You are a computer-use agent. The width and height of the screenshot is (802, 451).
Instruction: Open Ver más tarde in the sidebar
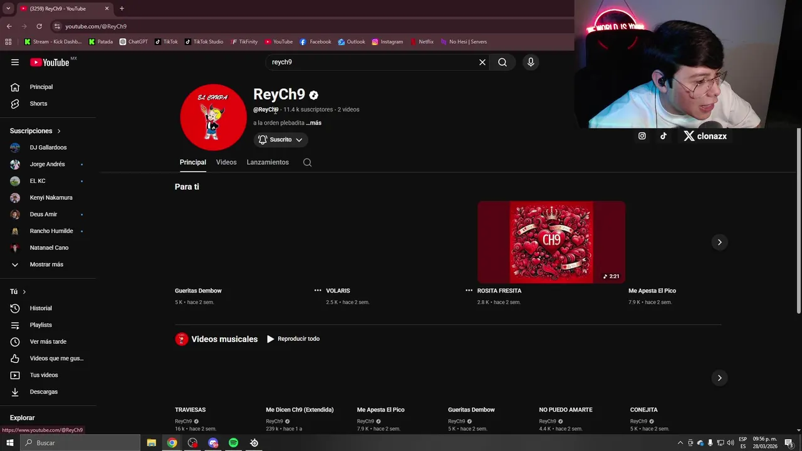click(x=48, y=341)
